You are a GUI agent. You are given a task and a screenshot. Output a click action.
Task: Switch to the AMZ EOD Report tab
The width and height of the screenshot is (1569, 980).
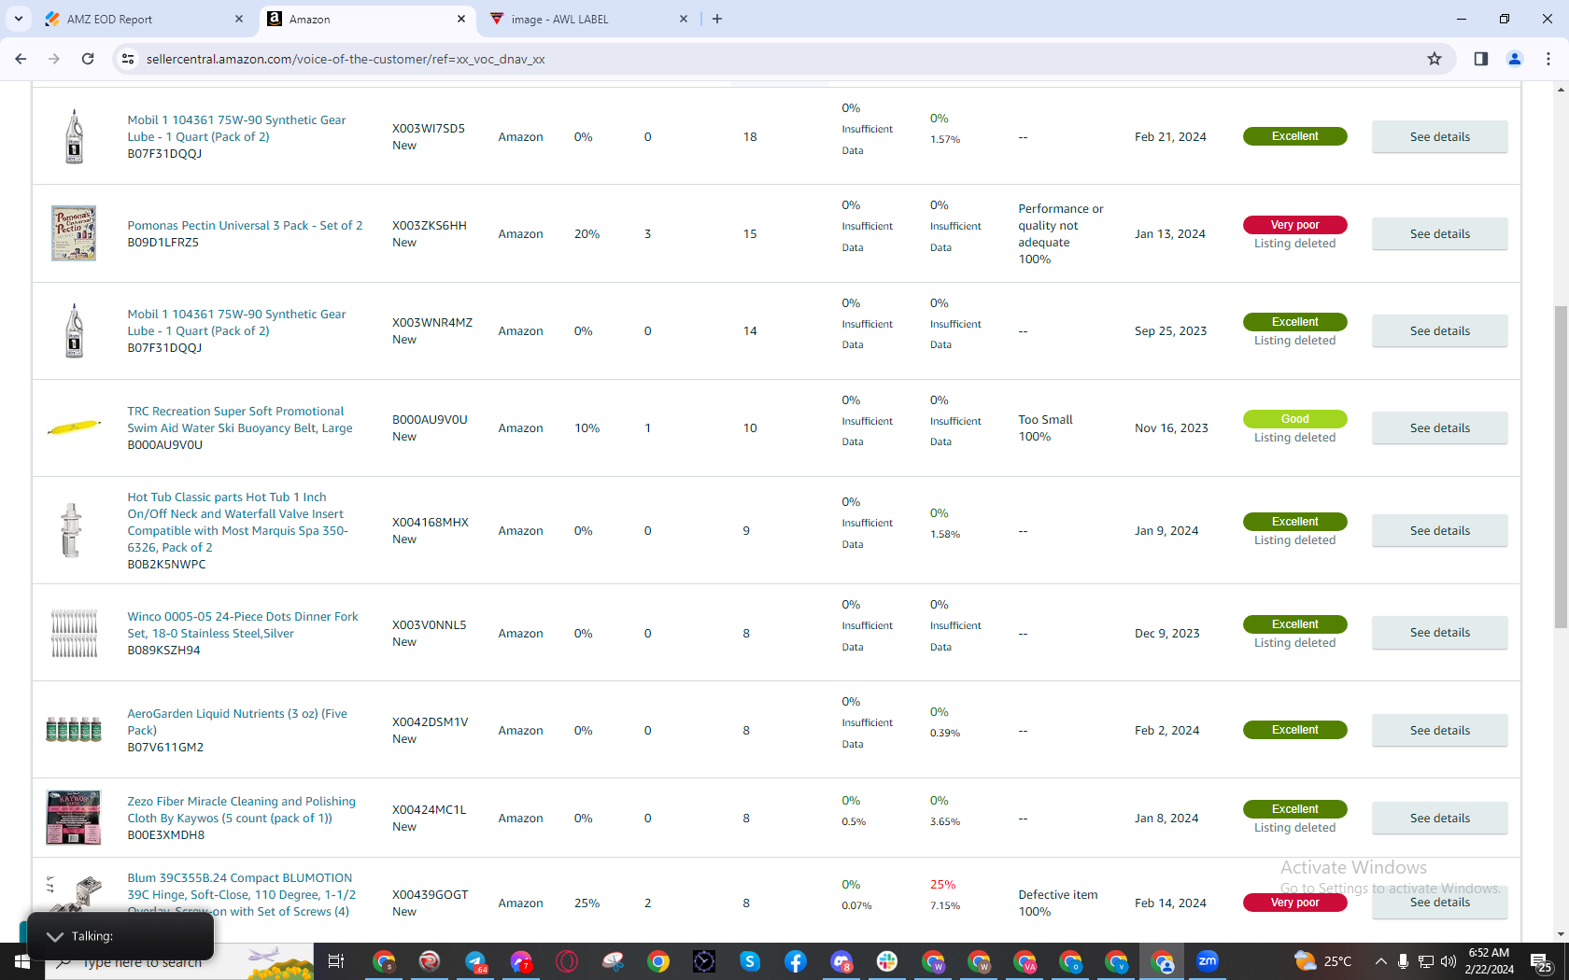(x=144, y=19)
